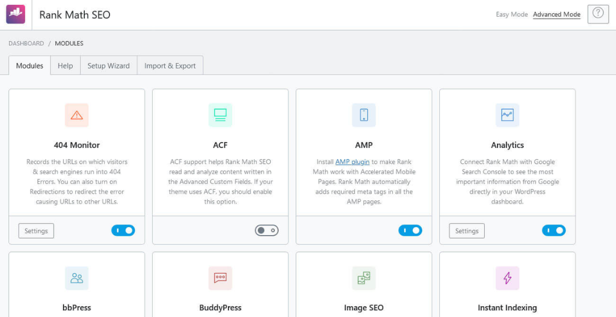Click the Image SEO pictures icon
This screenshot has width=616, height=317.
[x=363, y=278]
